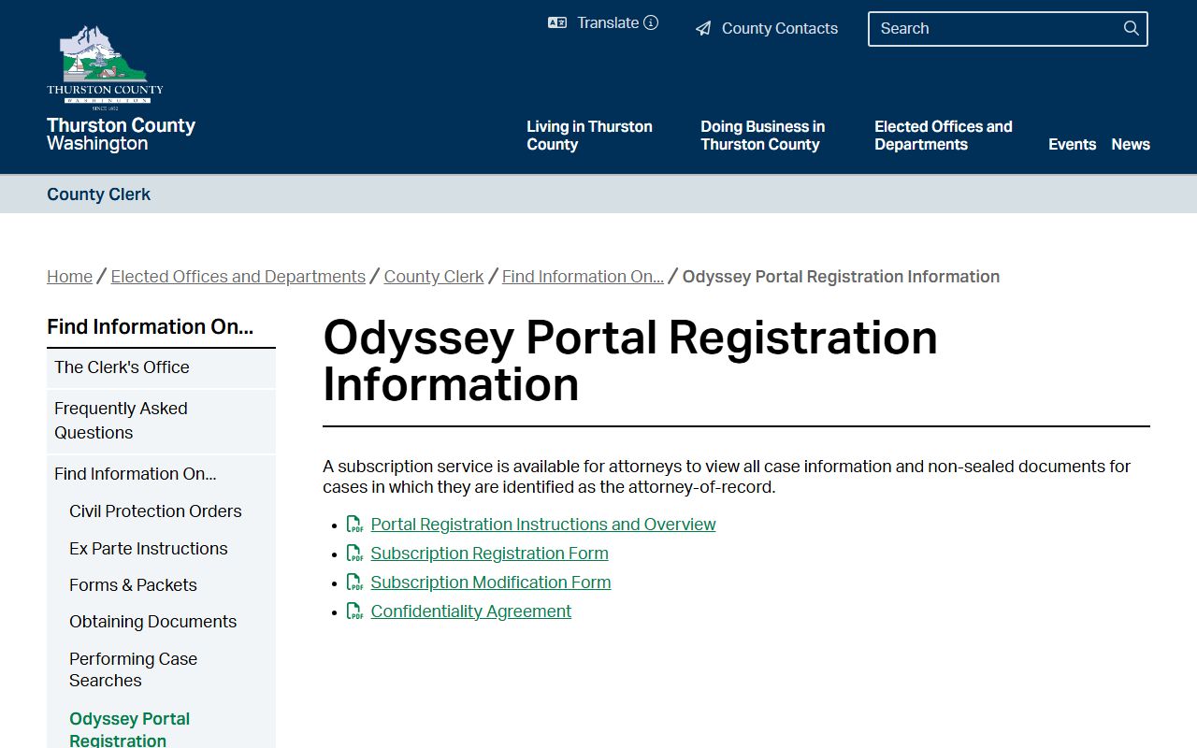Open Civil Protection Orders sidebar link
Viewport: 1197px width, 748px height.
[x=155, y=511]
